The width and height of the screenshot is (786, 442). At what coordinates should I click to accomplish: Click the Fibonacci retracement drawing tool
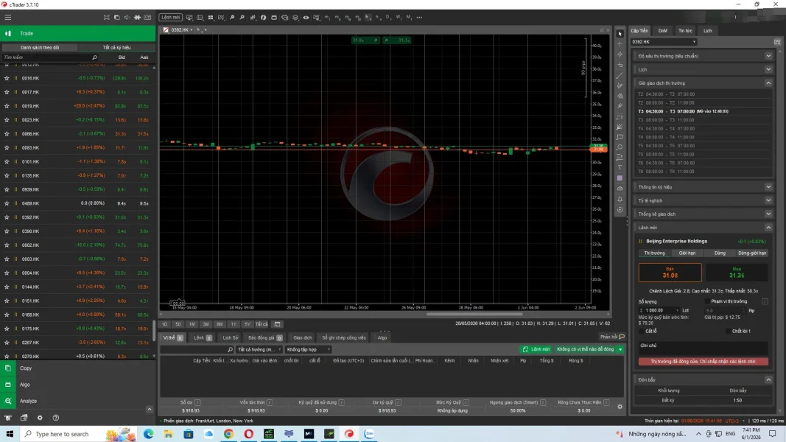point(620,116)
